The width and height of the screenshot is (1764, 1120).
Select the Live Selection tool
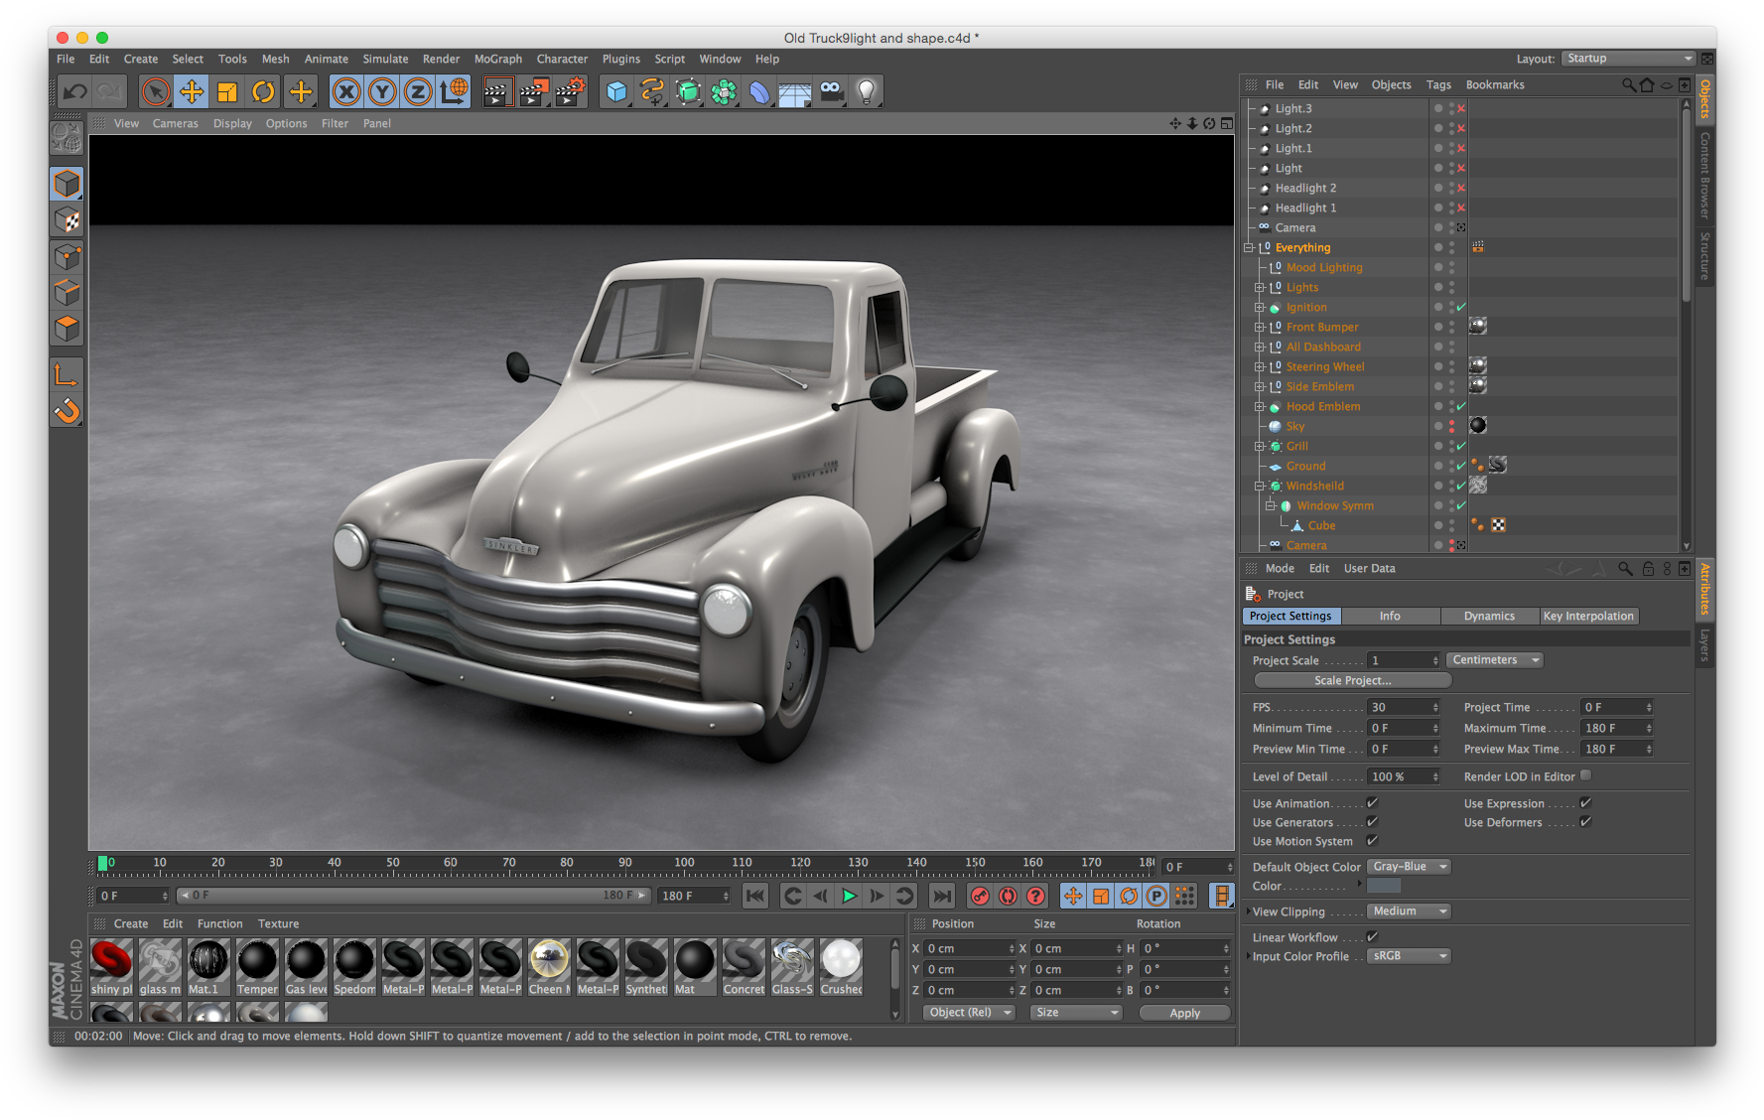[x=155, y=91]
